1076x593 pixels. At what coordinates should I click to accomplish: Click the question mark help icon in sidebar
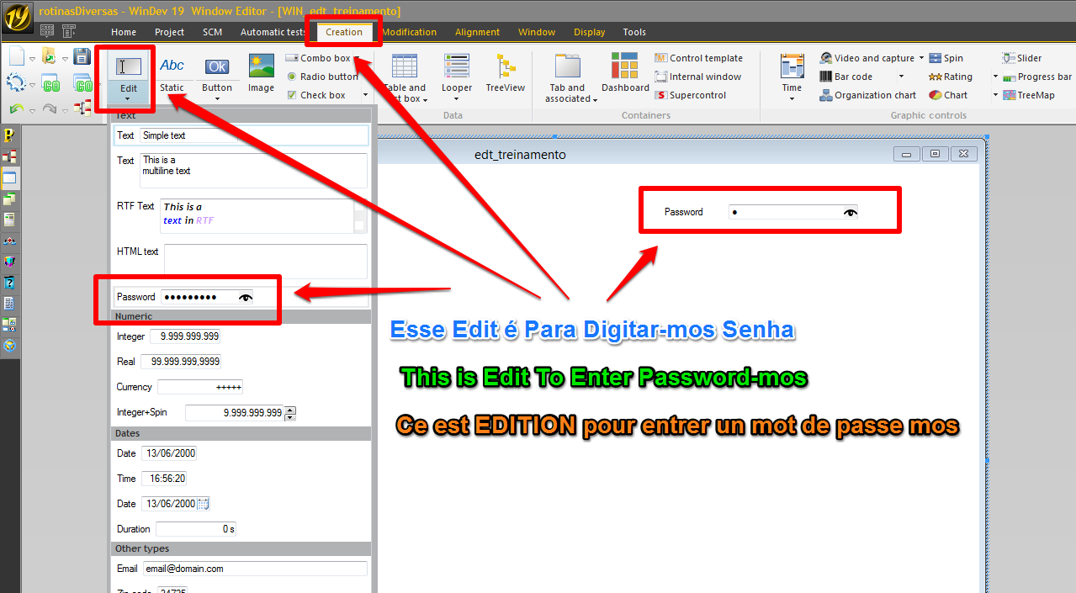10,283
